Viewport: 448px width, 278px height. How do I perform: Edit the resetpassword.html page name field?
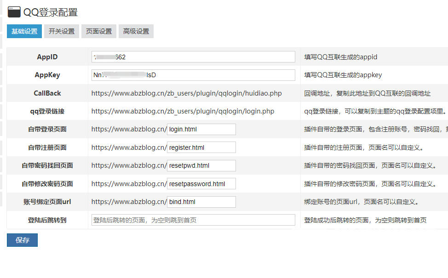click(x=201, y=183)
